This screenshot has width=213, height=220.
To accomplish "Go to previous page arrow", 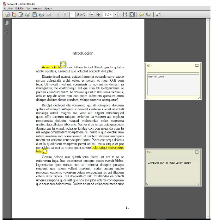I will pos(58,15).
